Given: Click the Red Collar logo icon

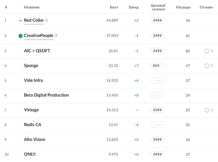Looking at the screenshot, I should click(x=21, y=21).
